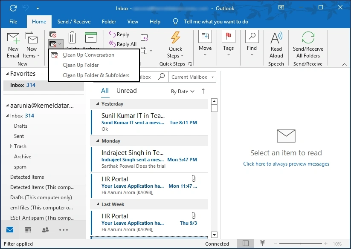Open the View tab
The height and width of the screenshot is (249, 351).
click(x=133, y=22)
